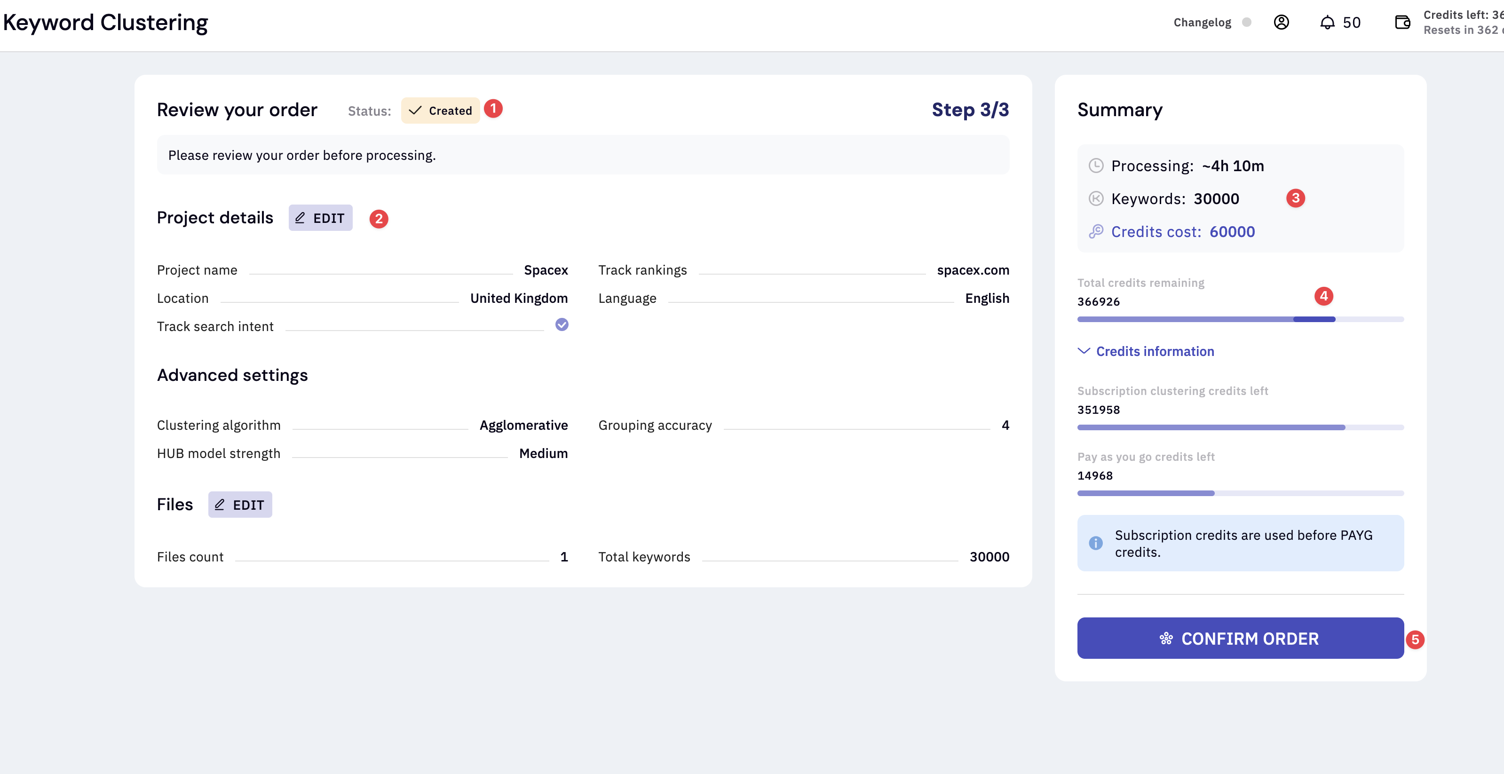The image size is (1504, 774).
Task: Click the wallet credits icon
Action: pos(1402,22)
